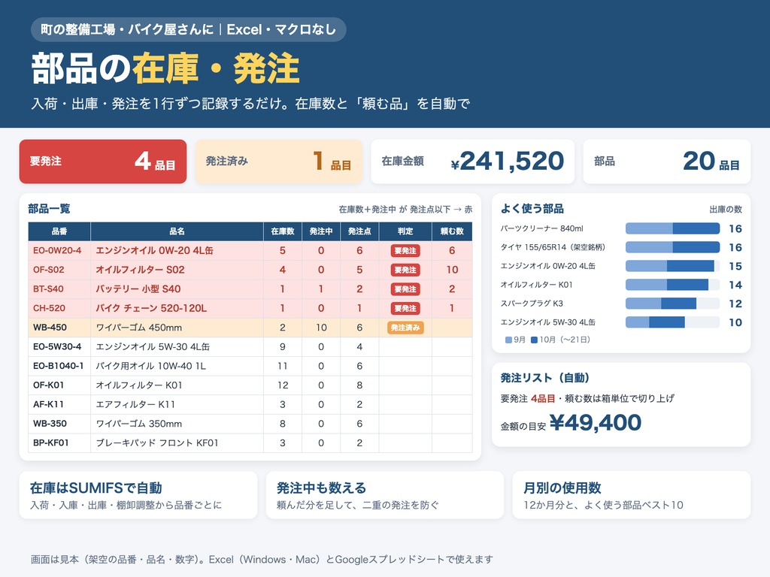Image resolution: width=770 pixels, height=577 pixels.
Task: Click 在庫数 value 11 in EO-B1040-1 row
Action: [x=283, y=366]
